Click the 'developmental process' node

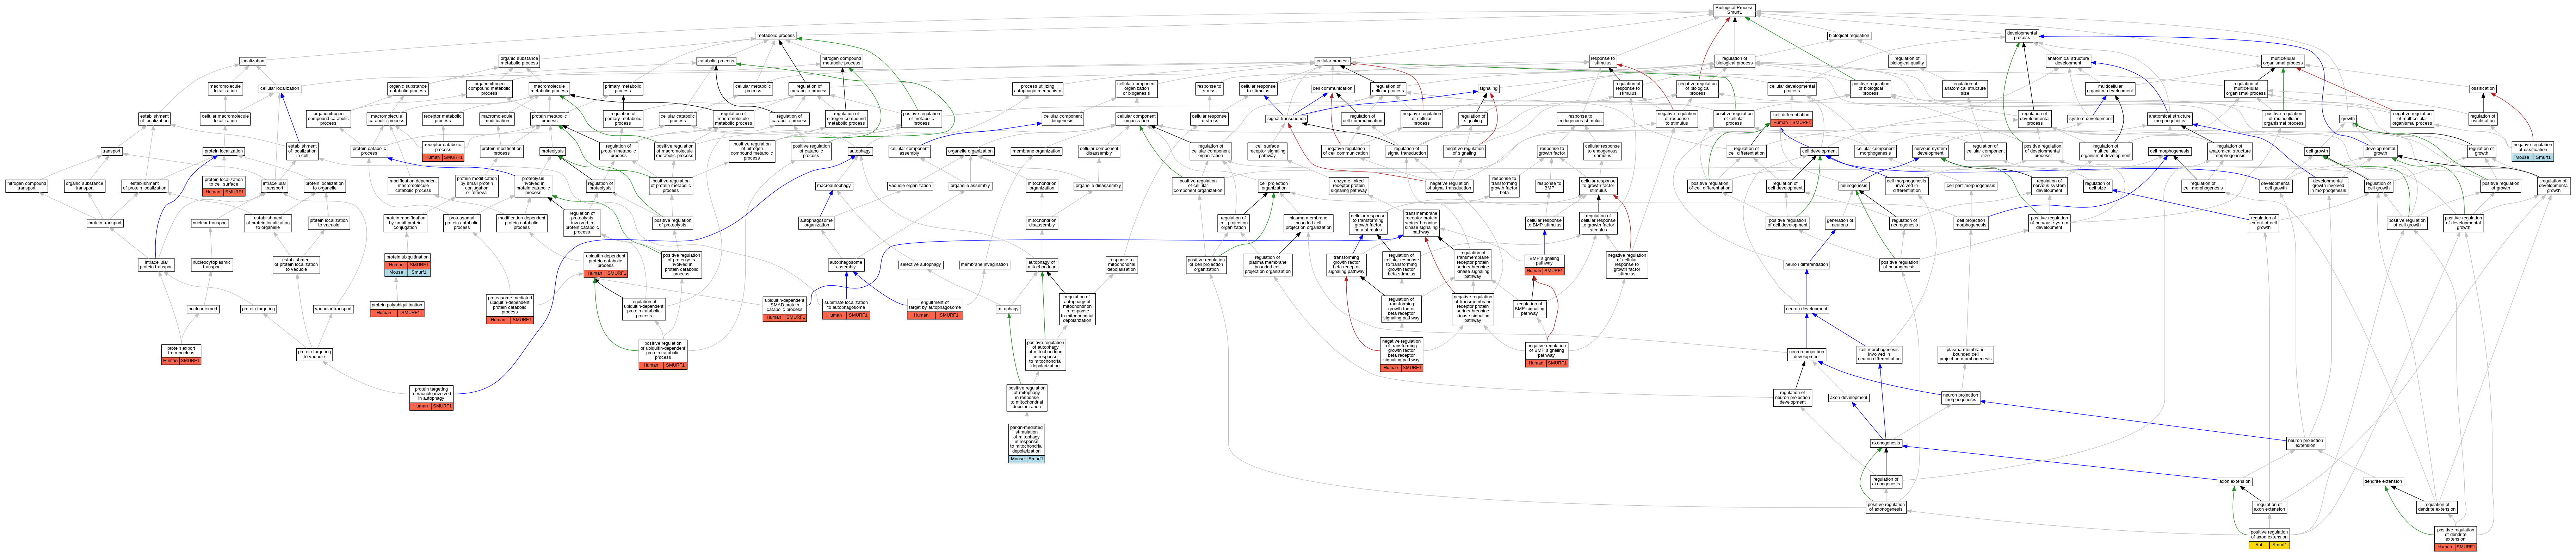[x=2022, y=36]
